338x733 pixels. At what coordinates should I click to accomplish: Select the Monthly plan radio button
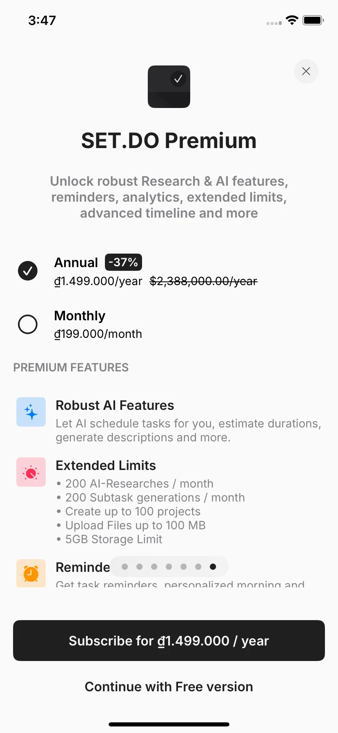pos(28,324)
